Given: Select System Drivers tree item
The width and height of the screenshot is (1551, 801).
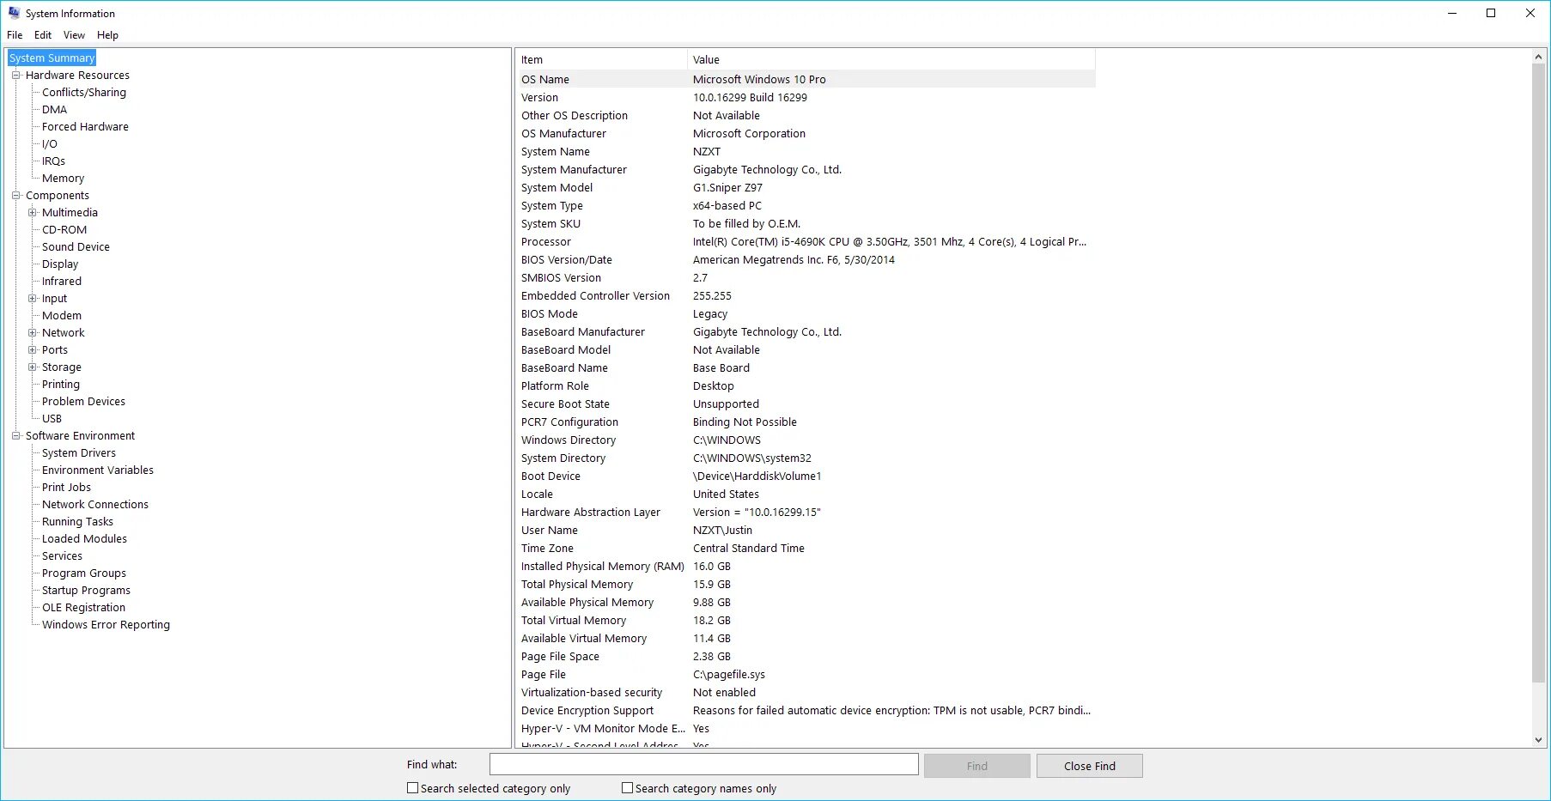Looking at the screenshot, I should 79,452.
